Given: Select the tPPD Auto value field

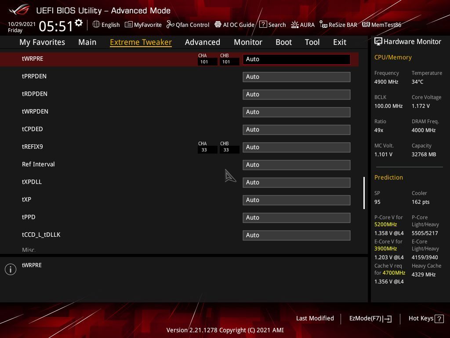Looking at the screenshot, I should (x=297, y=217).
